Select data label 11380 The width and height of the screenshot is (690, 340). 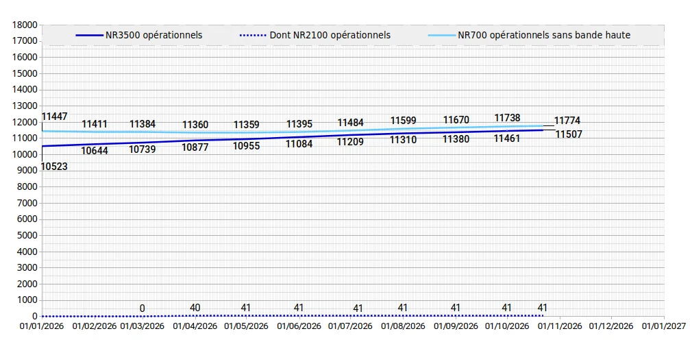(x=456, y=140)
